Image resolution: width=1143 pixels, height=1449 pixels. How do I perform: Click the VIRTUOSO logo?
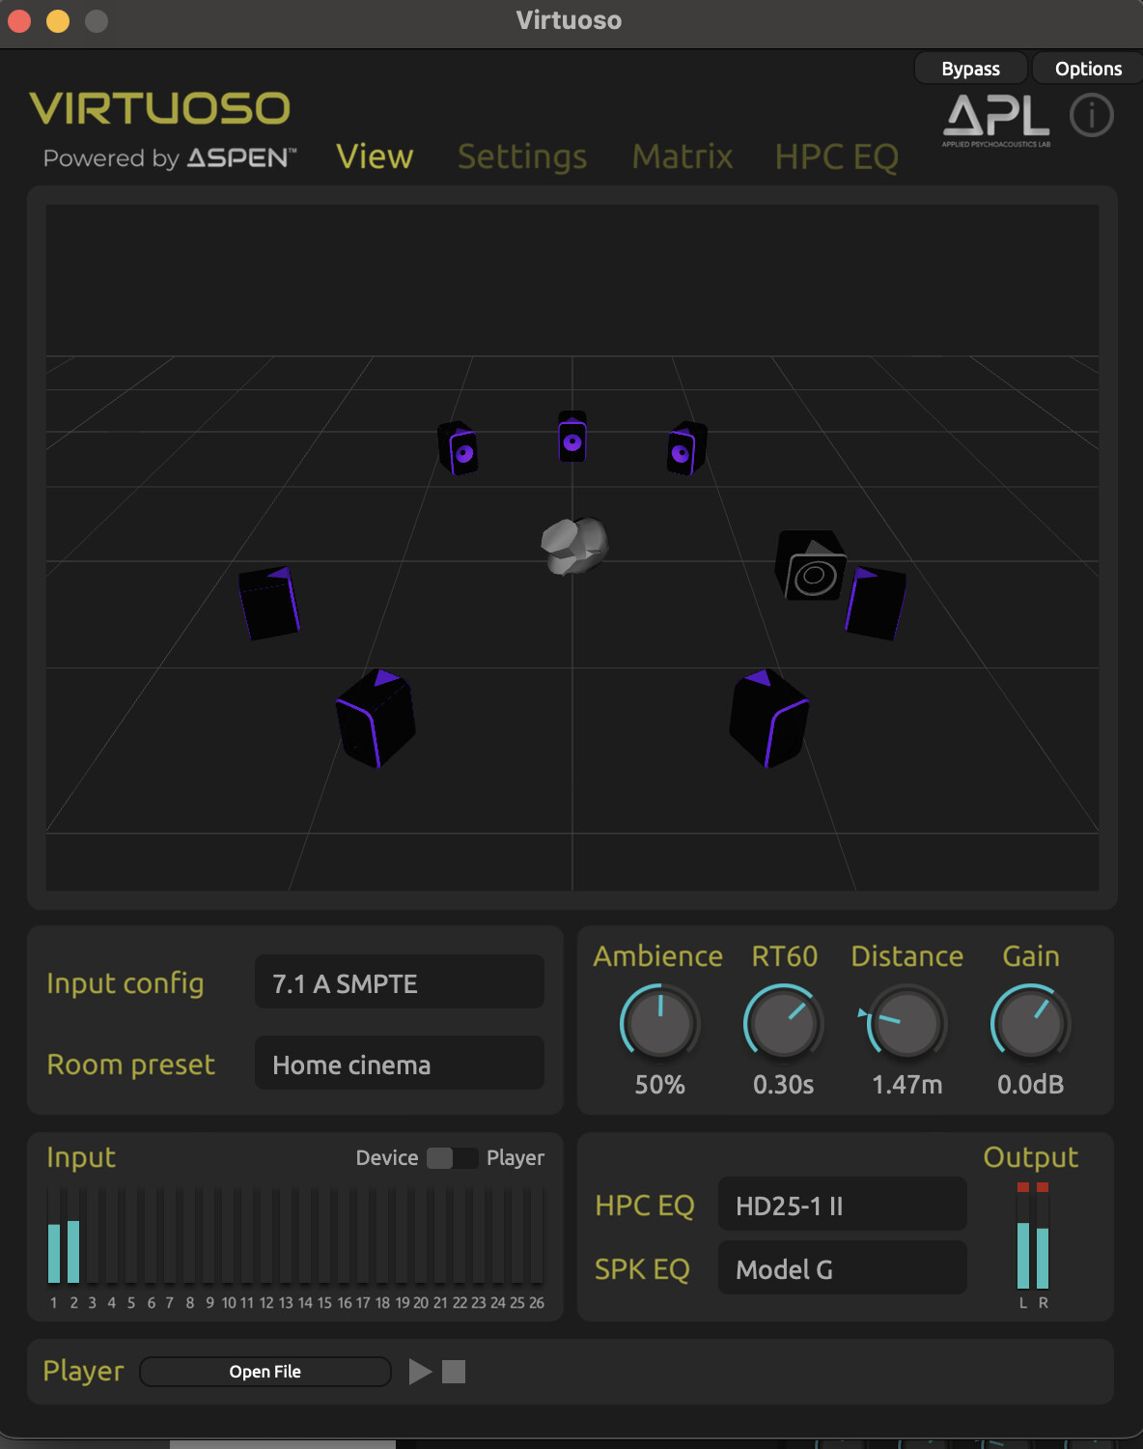coord(159,108)
